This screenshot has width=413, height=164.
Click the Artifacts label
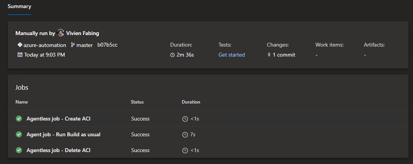(374, 45)
